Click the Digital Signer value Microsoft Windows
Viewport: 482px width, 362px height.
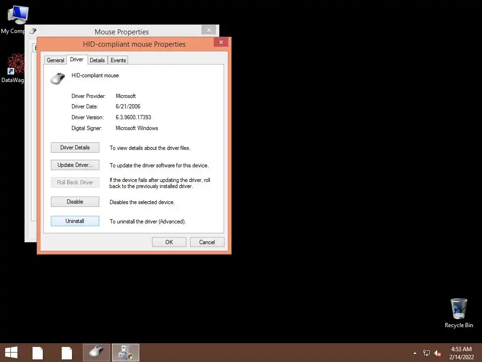[137, 128]
